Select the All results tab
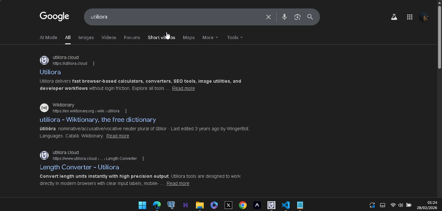This screenshot has height=211, width=442. 68,37
